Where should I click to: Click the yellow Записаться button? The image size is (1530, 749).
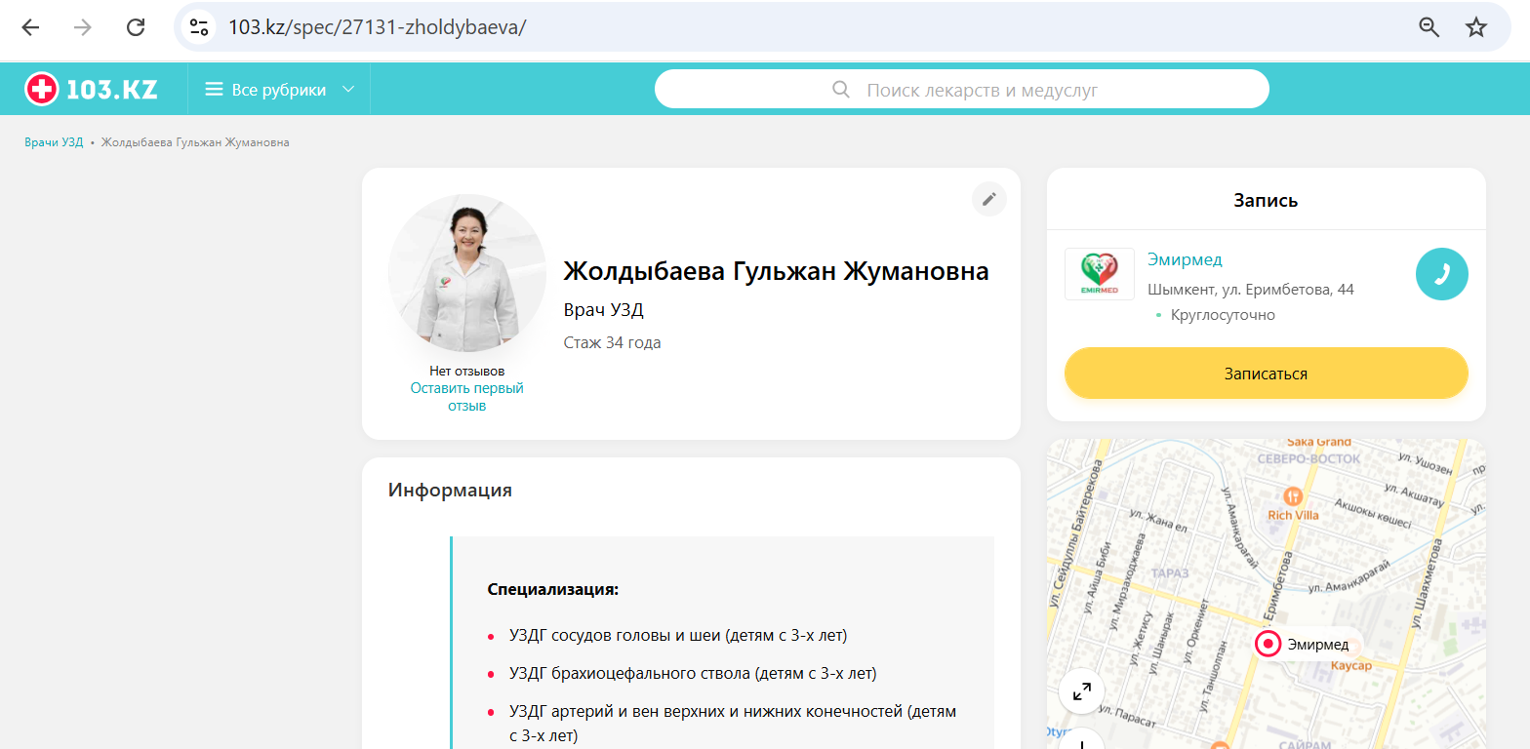(x=1266, y=374)
